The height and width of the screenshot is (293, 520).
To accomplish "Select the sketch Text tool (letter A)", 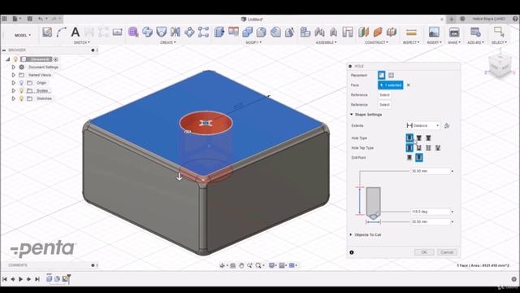I will click(x=76, y=33).
